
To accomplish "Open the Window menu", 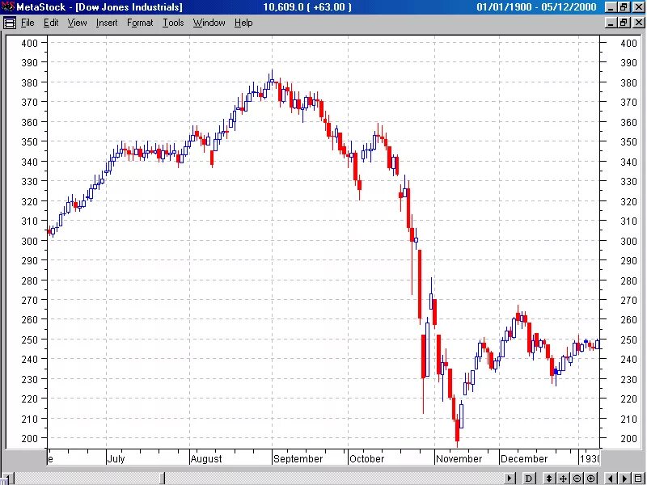I will click(209, 23).
